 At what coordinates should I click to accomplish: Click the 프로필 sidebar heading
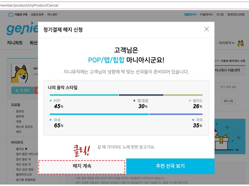coord(15,105)
